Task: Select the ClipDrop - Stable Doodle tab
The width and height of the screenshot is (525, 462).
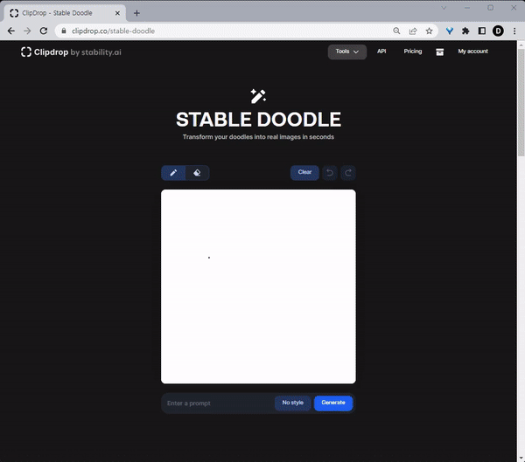Action: tap(65, 13)
